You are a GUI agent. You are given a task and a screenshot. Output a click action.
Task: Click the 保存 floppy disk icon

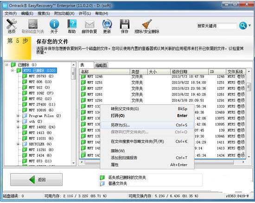pyautogui.click(x=125, y=26)
